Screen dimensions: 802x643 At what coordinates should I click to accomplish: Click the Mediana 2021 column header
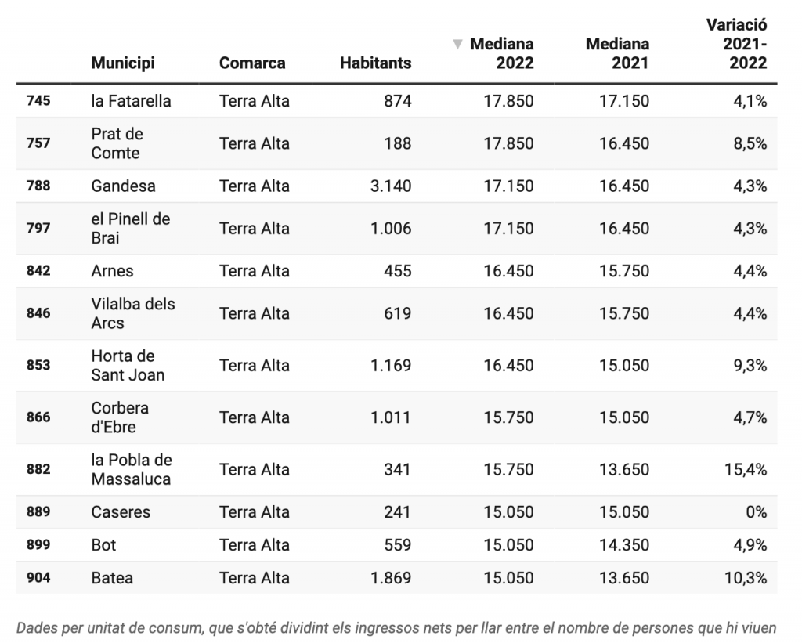point(617,53)
